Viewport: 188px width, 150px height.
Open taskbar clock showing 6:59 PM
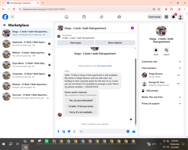(x=175, y=144)
